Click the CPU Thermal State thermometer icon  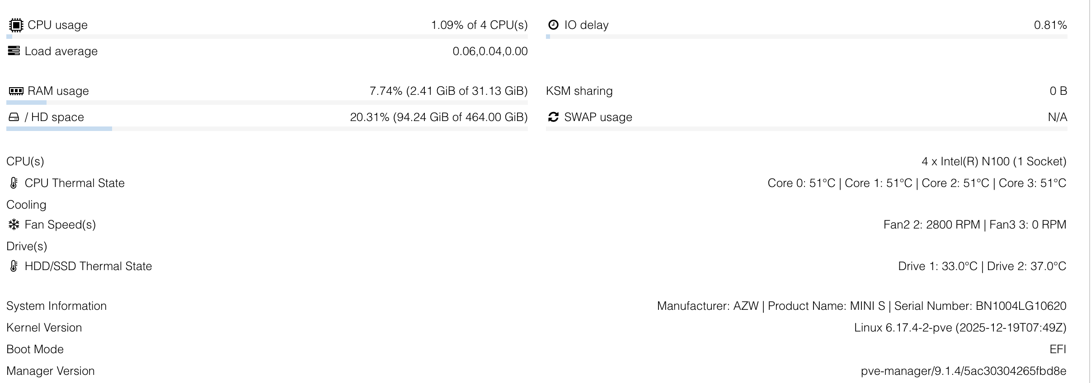14,183
